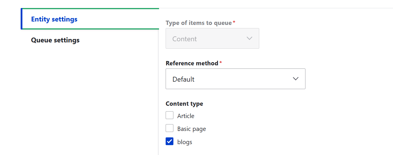This screenshot has width=393, height=155.
Task: Click the chevron arrow in Reference method
Action: click(296, 79)
